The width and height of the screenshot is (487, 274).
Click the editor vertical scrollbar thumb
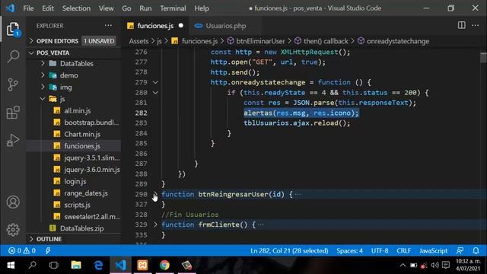point(483,58)
